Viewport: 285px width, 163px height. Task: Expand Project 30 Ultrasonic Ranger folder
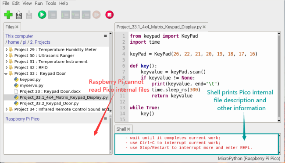tap(7, 55)
